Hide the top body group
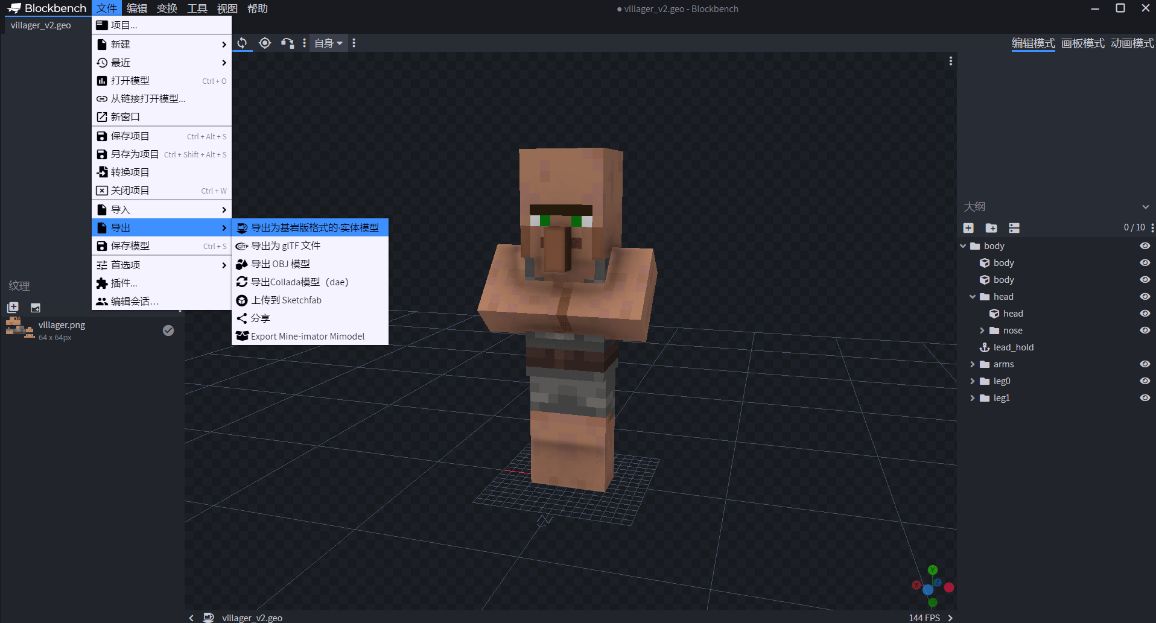The width and height of the screenshot is (1156, 623). point(1145,246)
